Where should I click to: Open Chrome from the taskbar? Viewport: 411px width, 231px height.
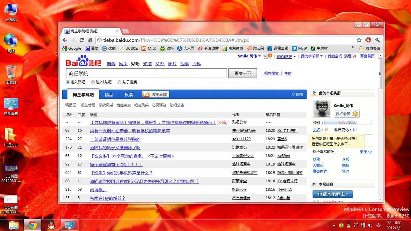coord(32,226)
